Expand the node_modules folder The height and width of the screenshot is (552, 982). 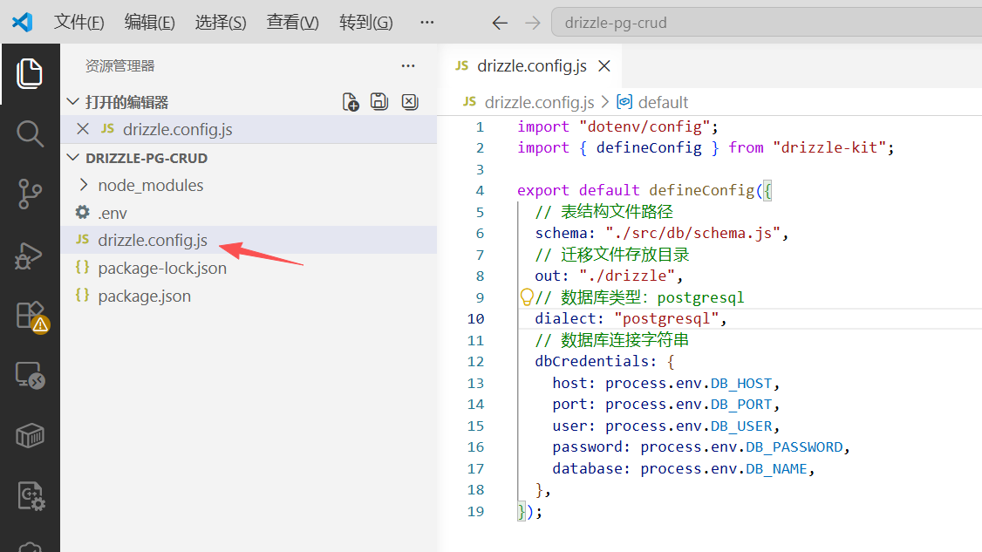point(84,185)
